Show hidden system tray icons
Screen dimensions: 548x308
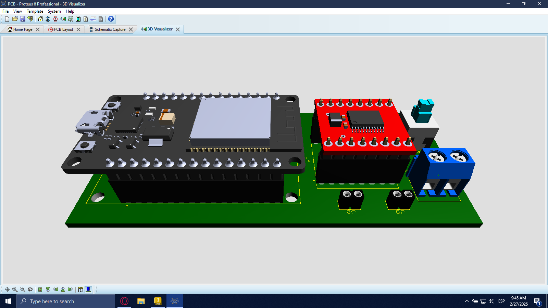coord(466,301)
